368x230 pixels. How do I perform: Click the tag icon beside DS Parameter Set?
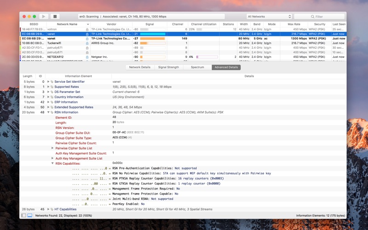(x=52, y=92)
